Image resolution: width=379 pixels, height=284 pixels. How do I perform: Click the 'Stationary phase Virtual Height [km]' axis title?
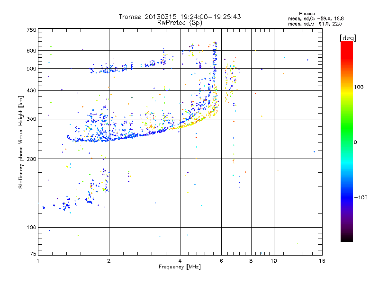click(x=21, y=142)
